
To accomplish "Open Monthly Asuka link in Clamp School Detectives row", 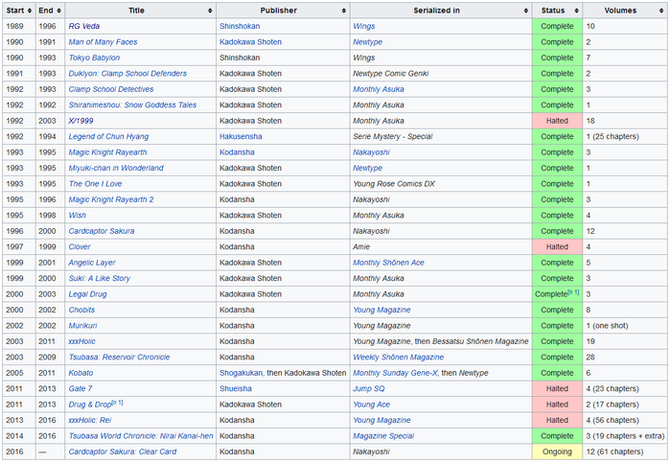I will (x=379, y=89).
